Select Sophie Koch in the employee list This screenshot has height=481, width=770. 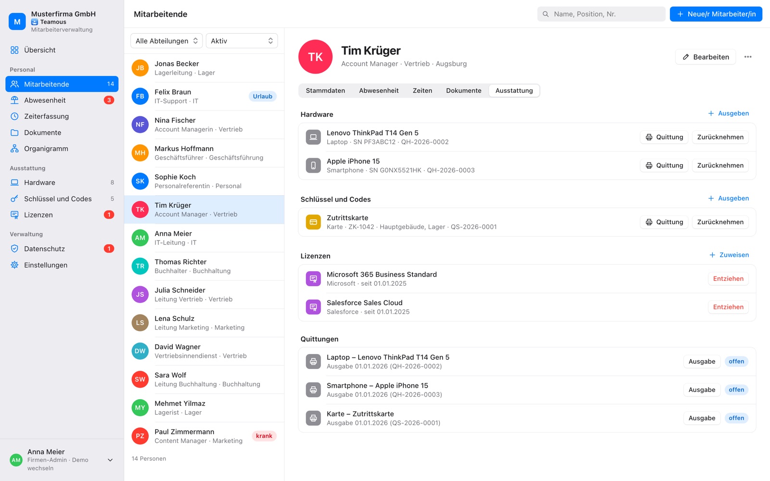[204, 181]
